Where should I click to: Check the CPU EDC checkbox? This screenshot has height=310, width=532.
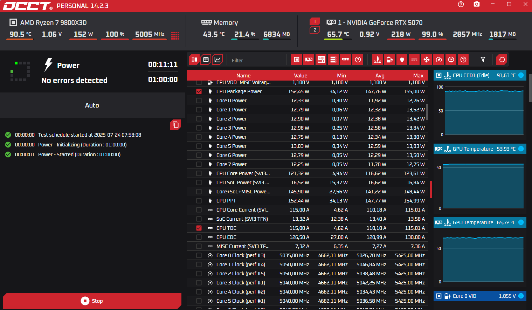(199, 237)
